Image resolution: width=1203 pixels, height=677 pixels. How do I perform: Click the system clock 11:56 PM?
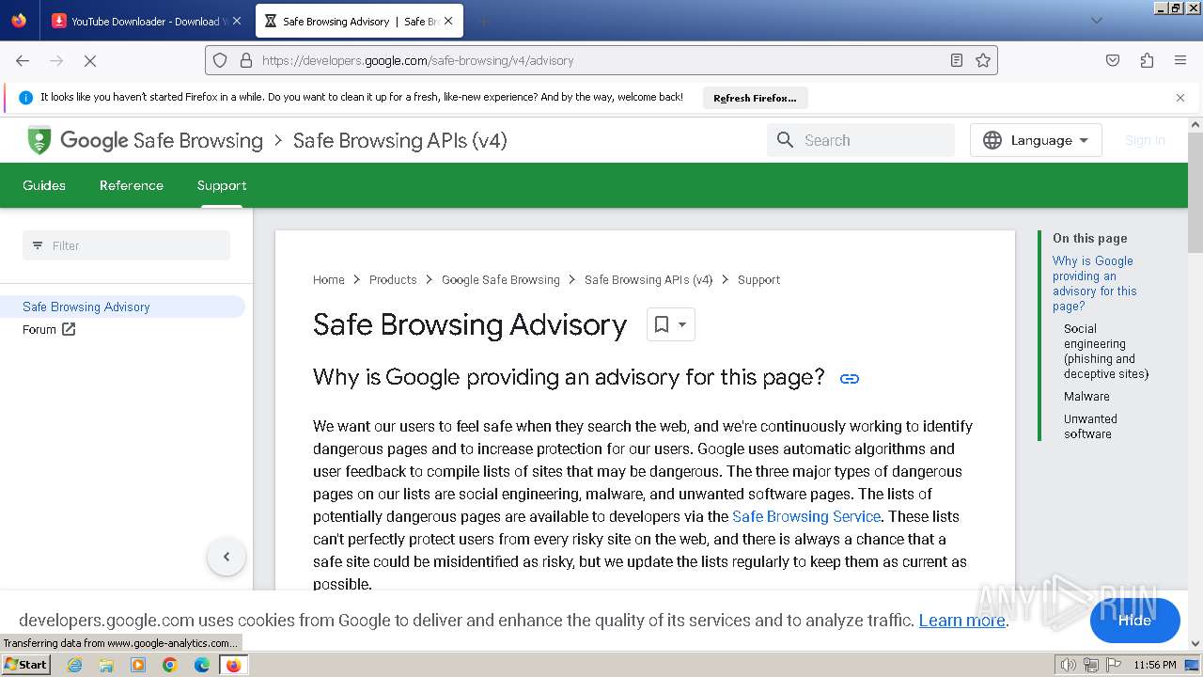[1155, 665]
